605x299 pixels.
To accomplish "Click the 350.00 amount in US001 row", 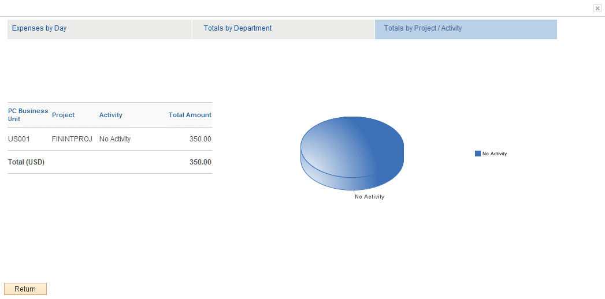I will [201, 139].
